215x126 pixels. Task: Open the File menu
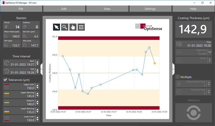[x=21, y=9]
